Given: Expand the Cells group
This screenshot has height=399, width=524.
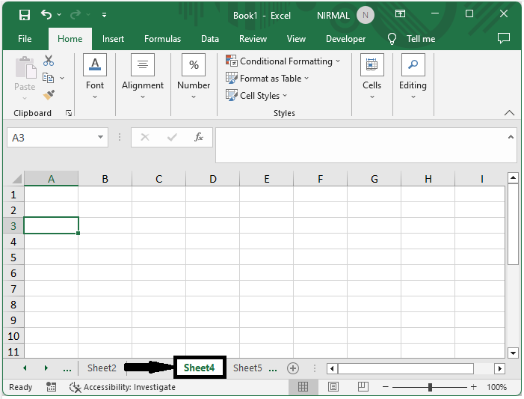Looking at the screenshot, I should 372,76.
